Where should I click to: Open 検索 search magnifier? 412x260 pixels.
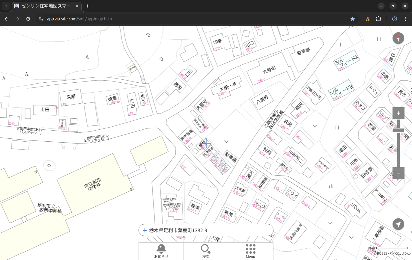(x=206, y=251)
